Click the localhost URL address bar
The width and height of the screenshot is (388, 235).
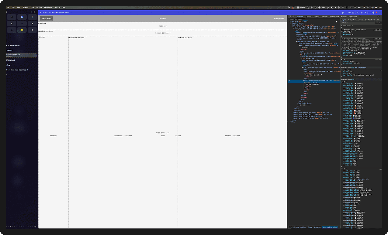pyautogui.click(x=56, y=13)
